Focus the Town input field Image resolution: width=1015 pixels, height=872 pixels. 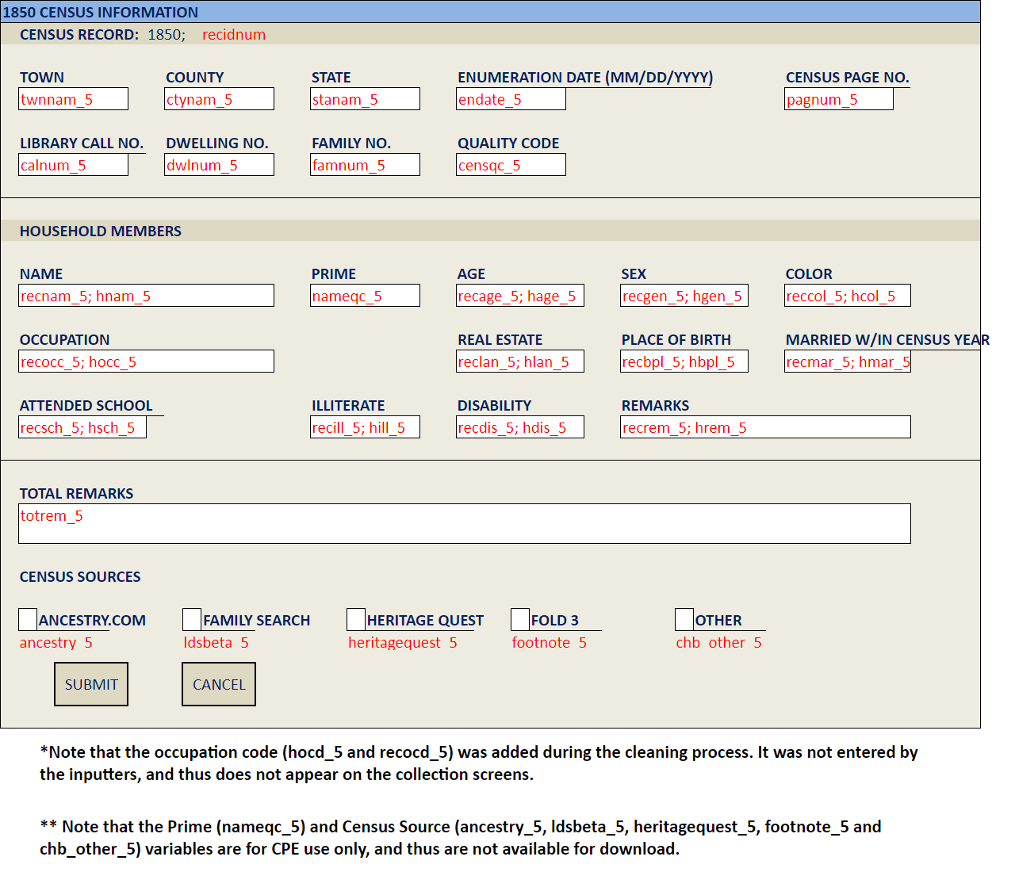pos(73,99)
